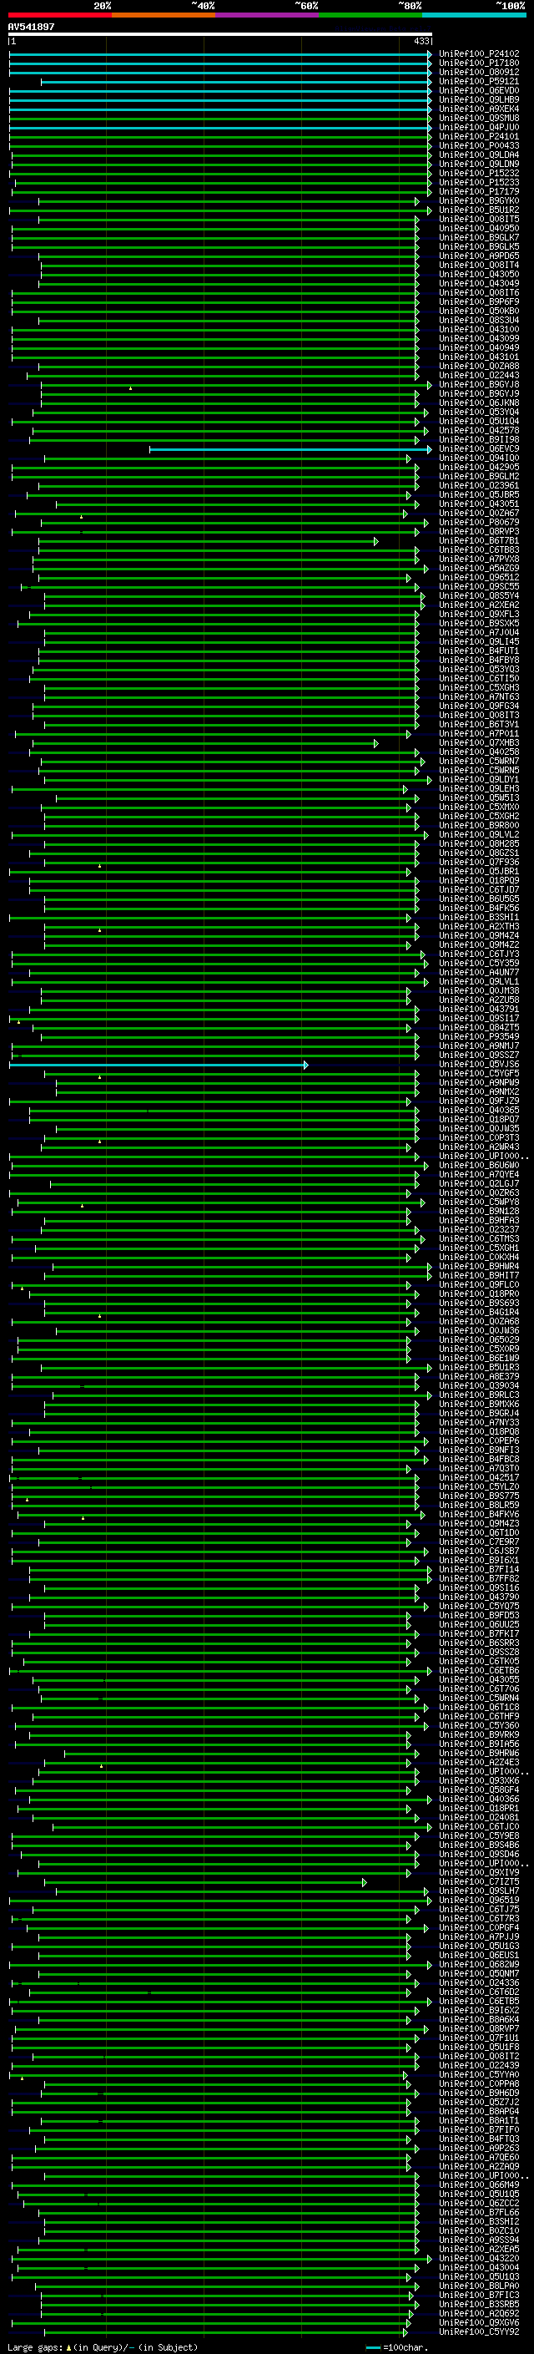Image resolution: width=534 pixels, height=2354 pixels.
Task: Open the UniRef100_Q6EVD0 entry
Action: (x=479, y=90)
